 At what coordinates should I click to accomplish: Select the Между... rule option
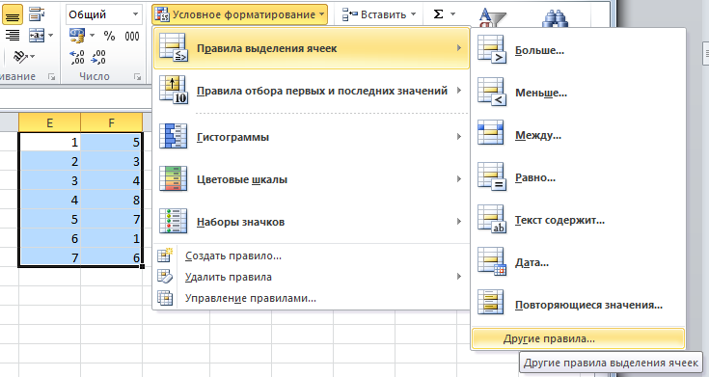coord(579,135)
